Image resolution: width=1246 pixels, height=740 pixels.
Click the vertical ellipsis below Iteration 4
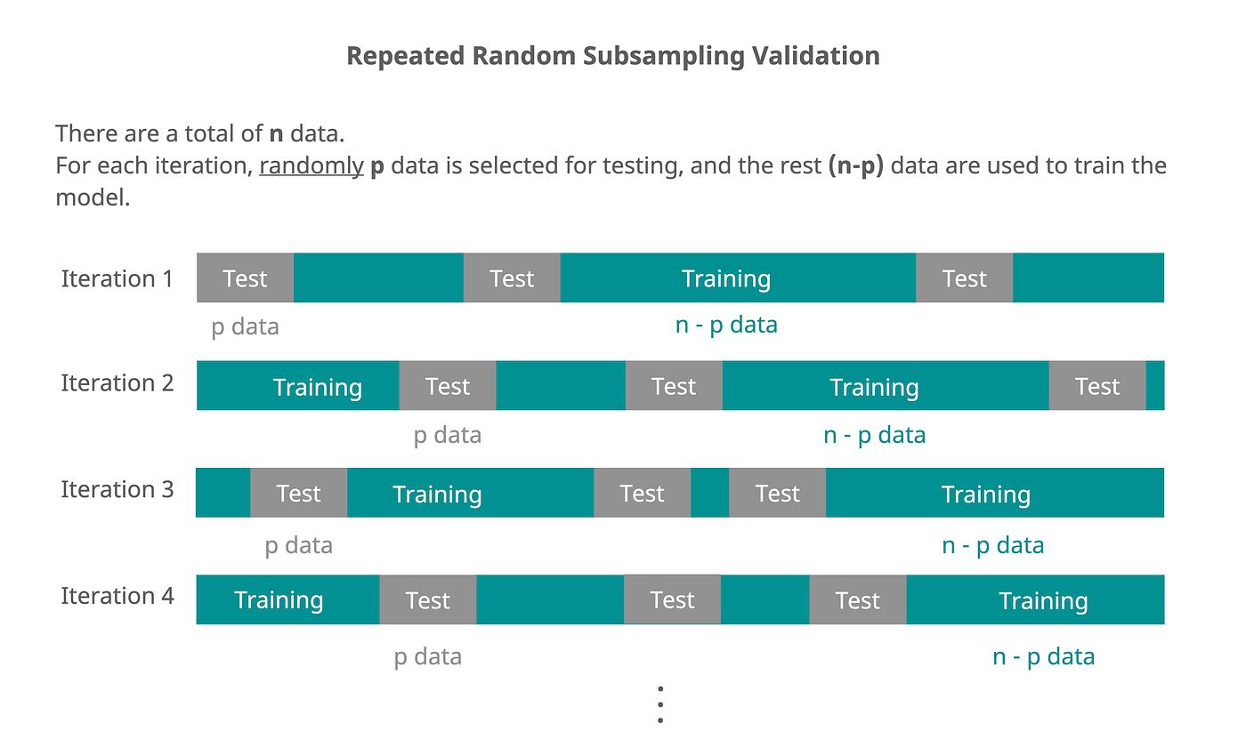pyautogui.click(x=660, y=704)
